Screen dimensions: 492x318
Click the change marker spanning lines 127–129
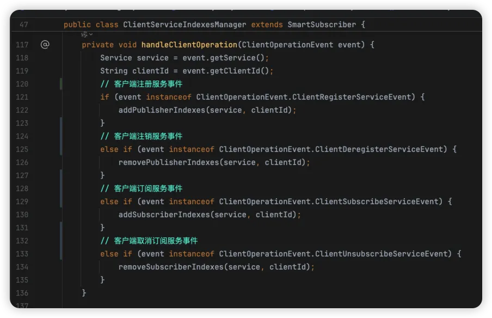pos(61,188)
